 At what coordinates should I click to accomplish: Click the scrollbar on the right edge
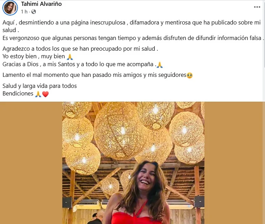click(264, 34)
